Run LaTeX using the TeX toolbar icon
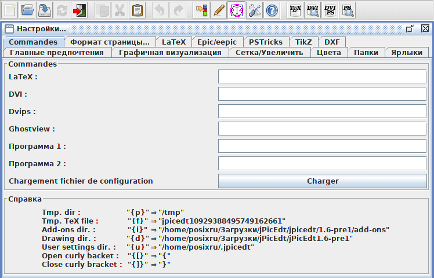Image resolution: width=434 pixels, height=278 pixels. click(x=295, y=10)
